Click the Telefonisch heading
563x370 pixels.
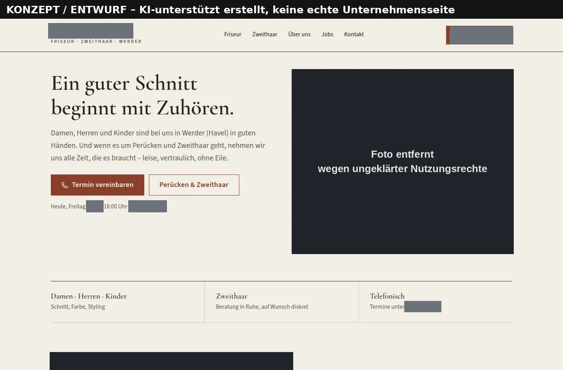387,296
